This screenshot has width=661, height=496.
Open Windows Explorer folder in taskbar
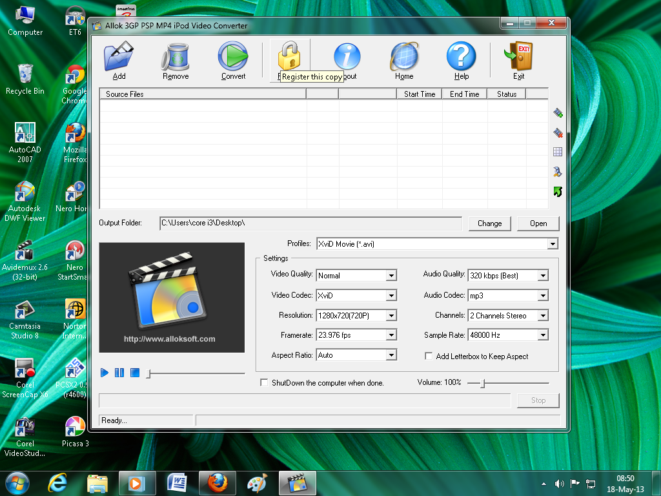[97, 483]
